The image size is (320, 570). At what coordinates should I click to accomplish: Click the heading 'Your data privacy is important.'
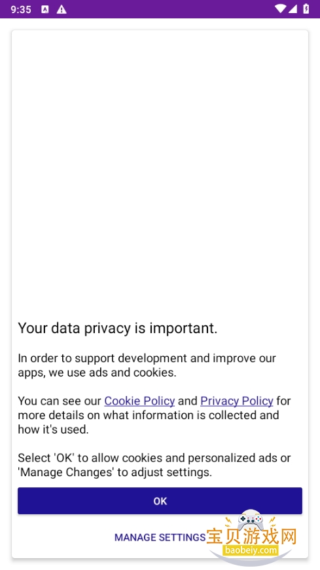point(118,328)
